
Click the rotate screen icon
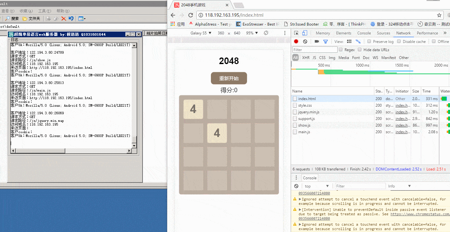[266, 33]
